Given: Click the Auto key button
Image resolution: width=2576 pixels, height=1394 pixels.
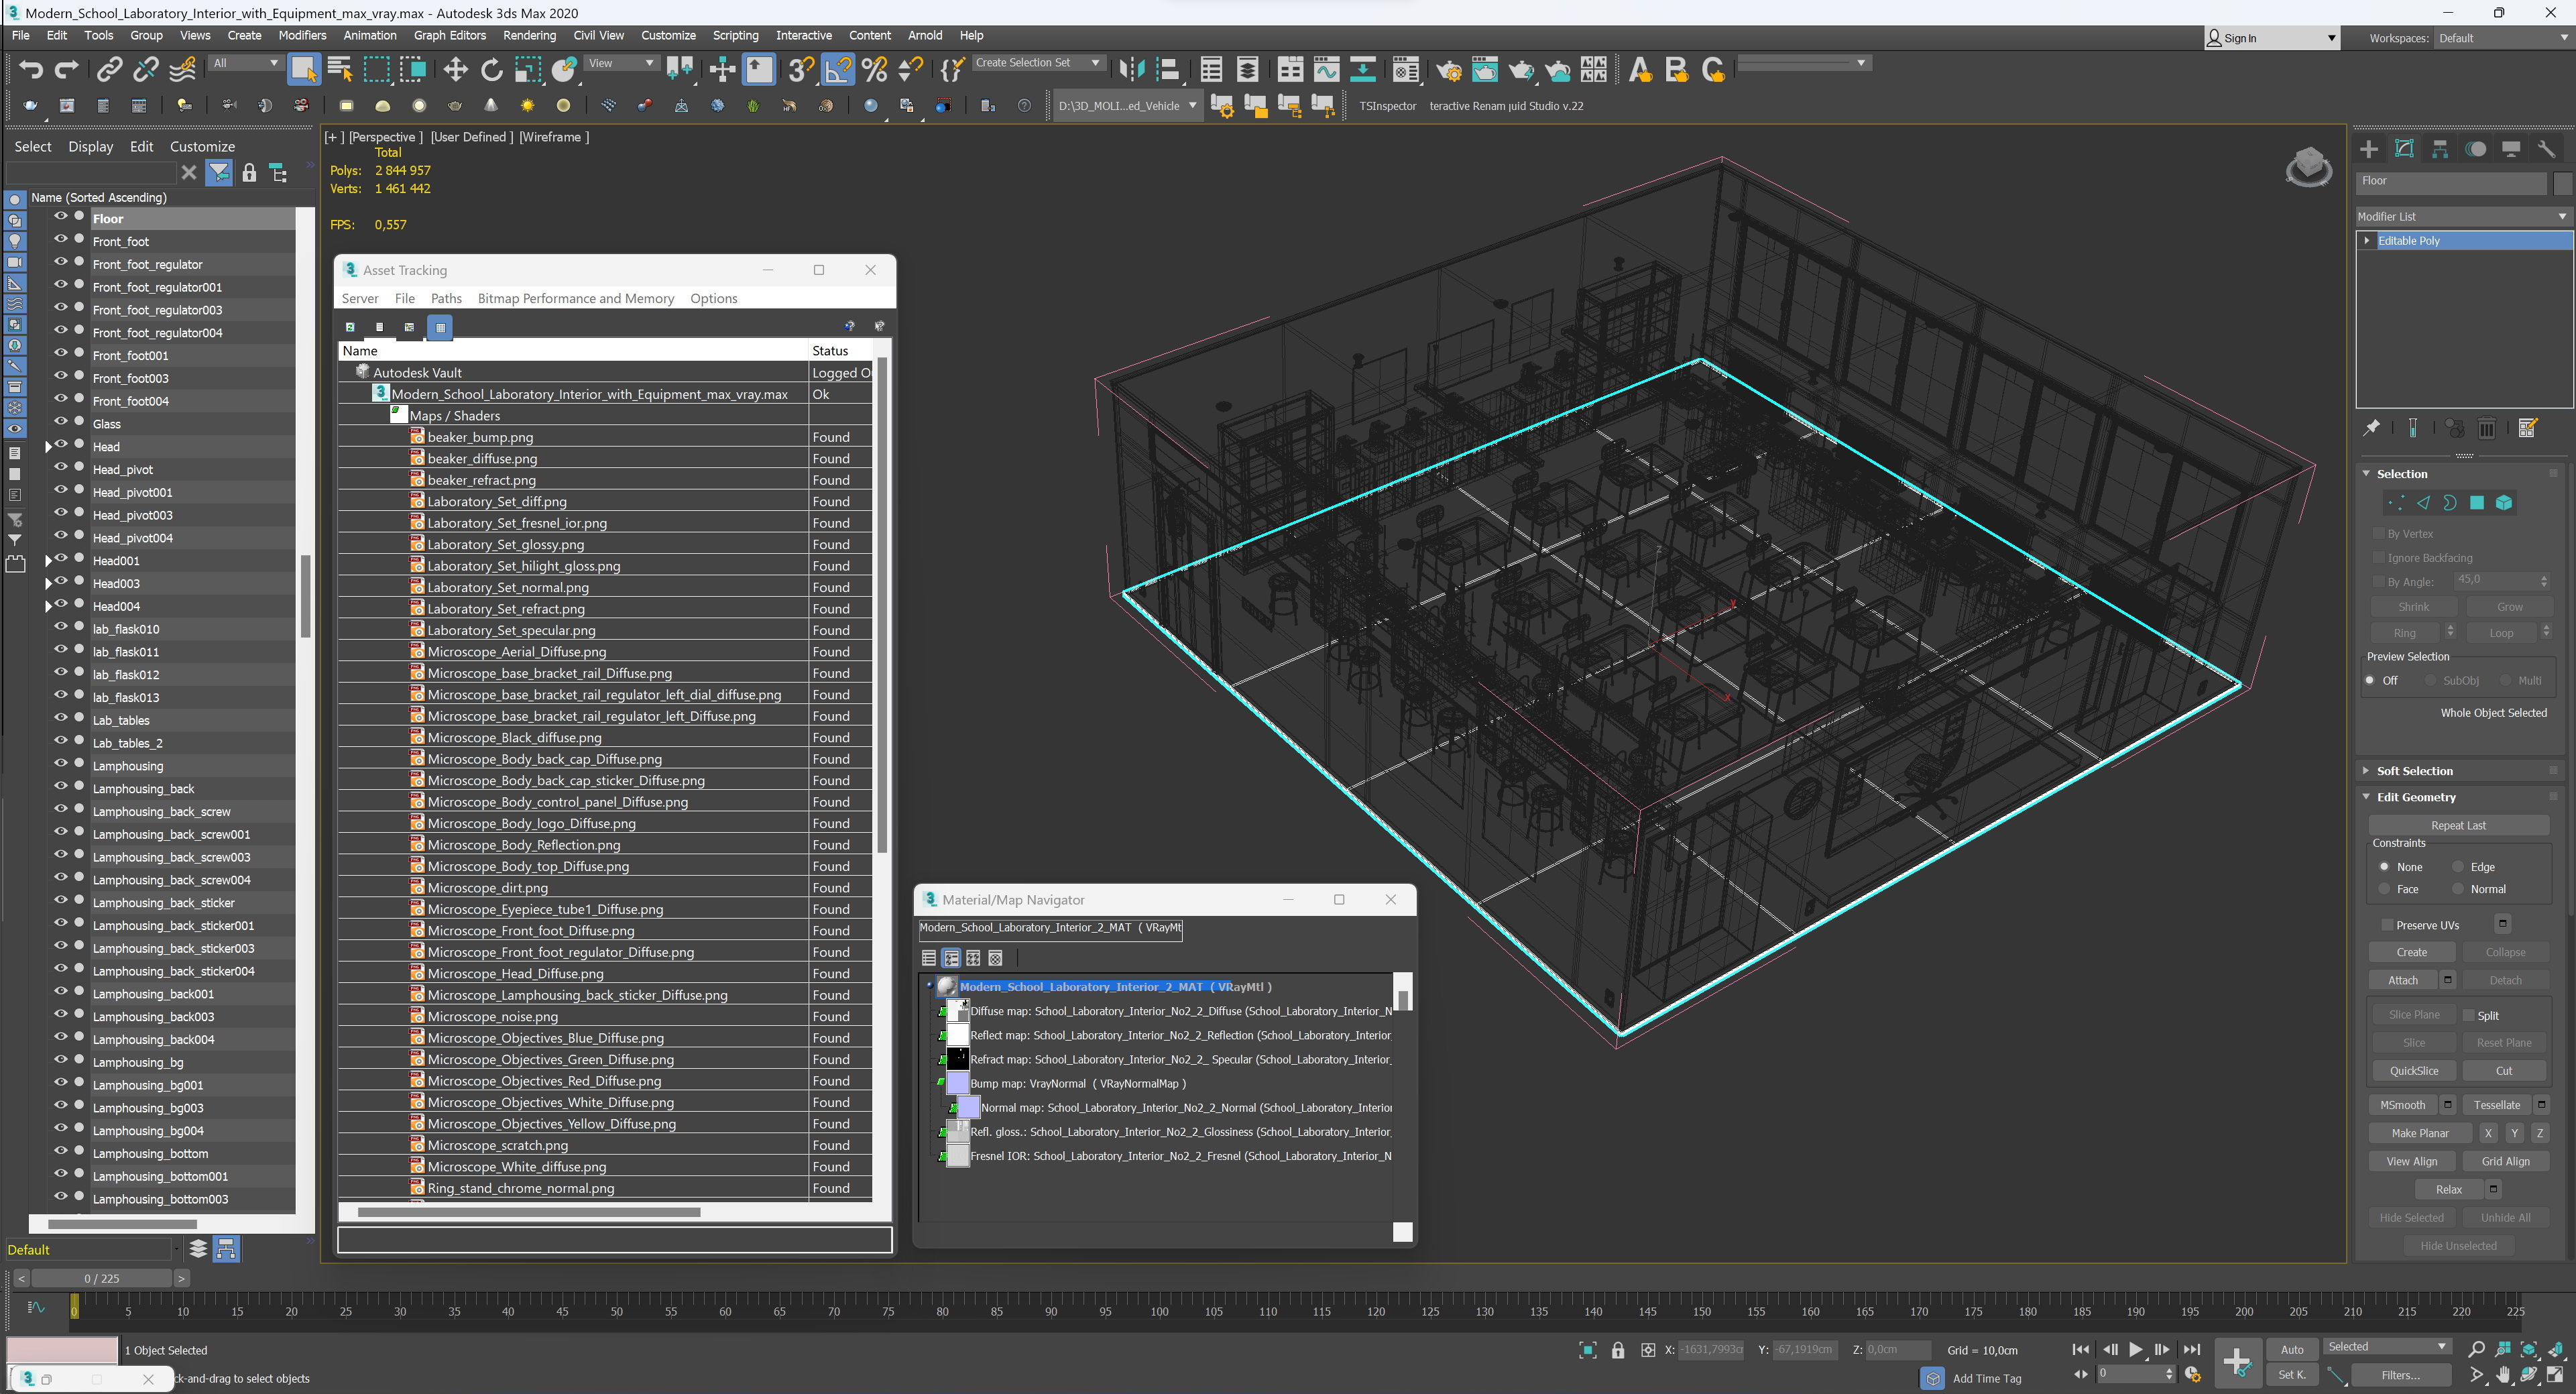Looking at the screenshot, I should [x=2291, y=1349].
